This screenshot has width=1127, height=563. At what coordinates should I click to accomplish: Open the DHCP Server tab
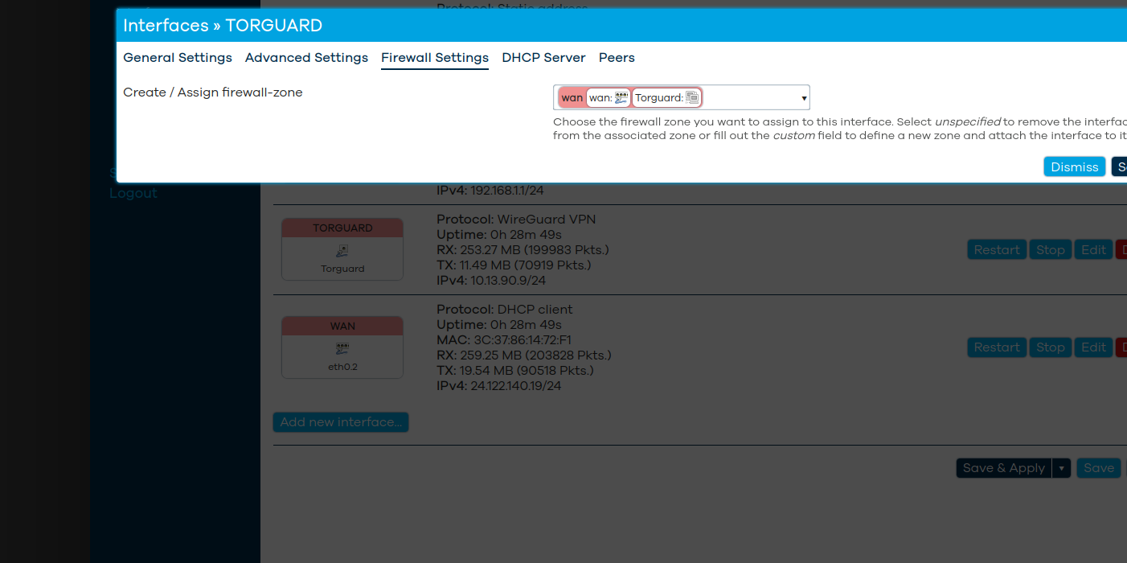(543, 58)
